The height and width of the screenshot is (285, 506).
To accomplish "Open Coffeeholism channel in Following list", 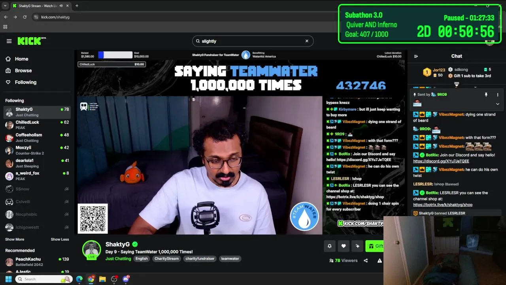I will click(37, 137).
